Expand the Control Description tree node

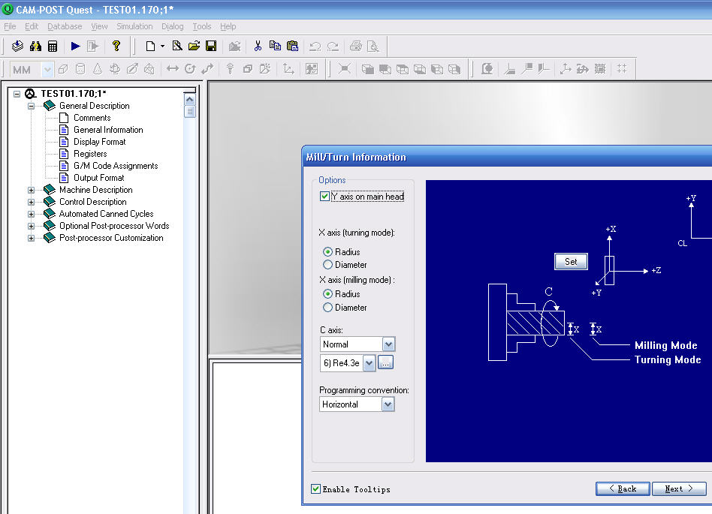31,202
